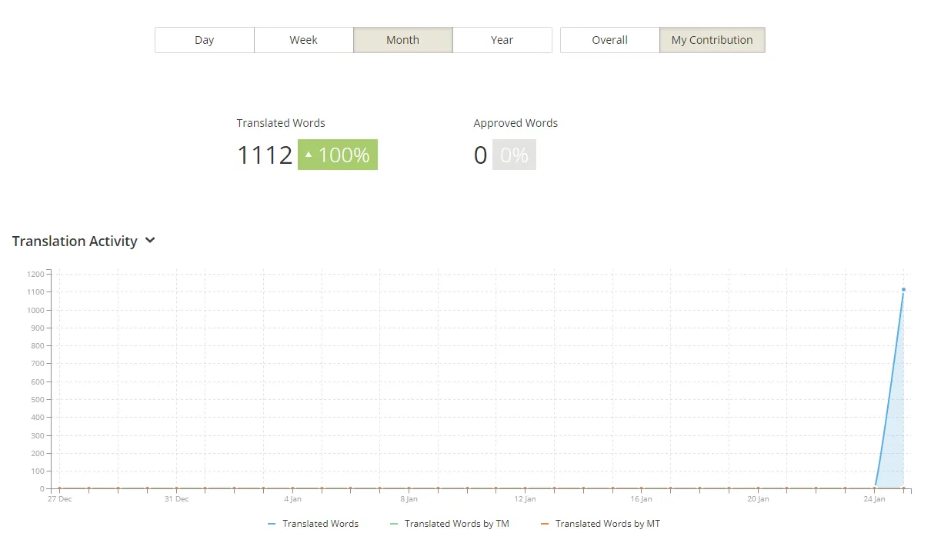Screen dimensions: 941x543
Task: Click the Approved Words zero count
Action: [x=480, y=155]
